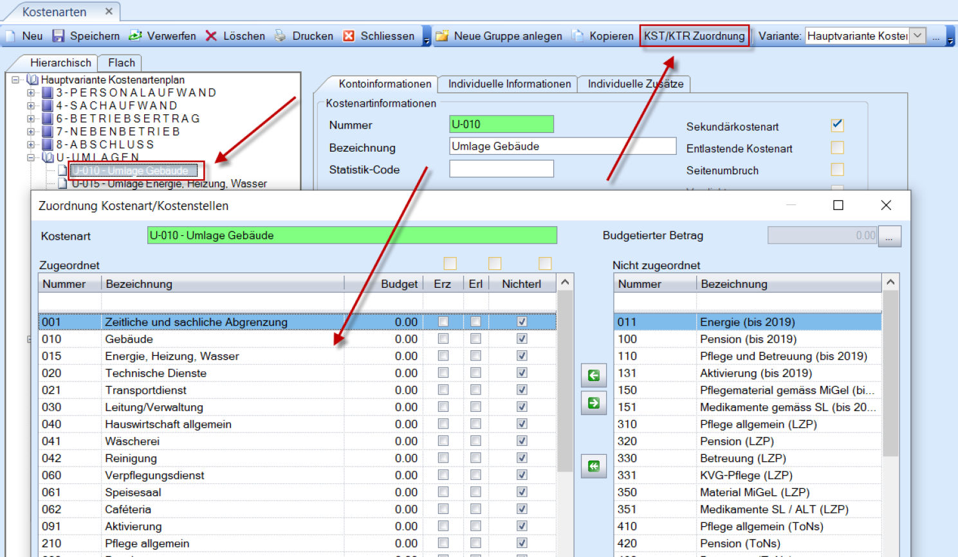Click the Speichern disk icon
Screen dimensions: 958x557
point(59,36)
